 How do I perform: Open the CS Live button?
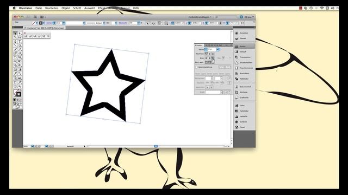click(x=247, y=17)
